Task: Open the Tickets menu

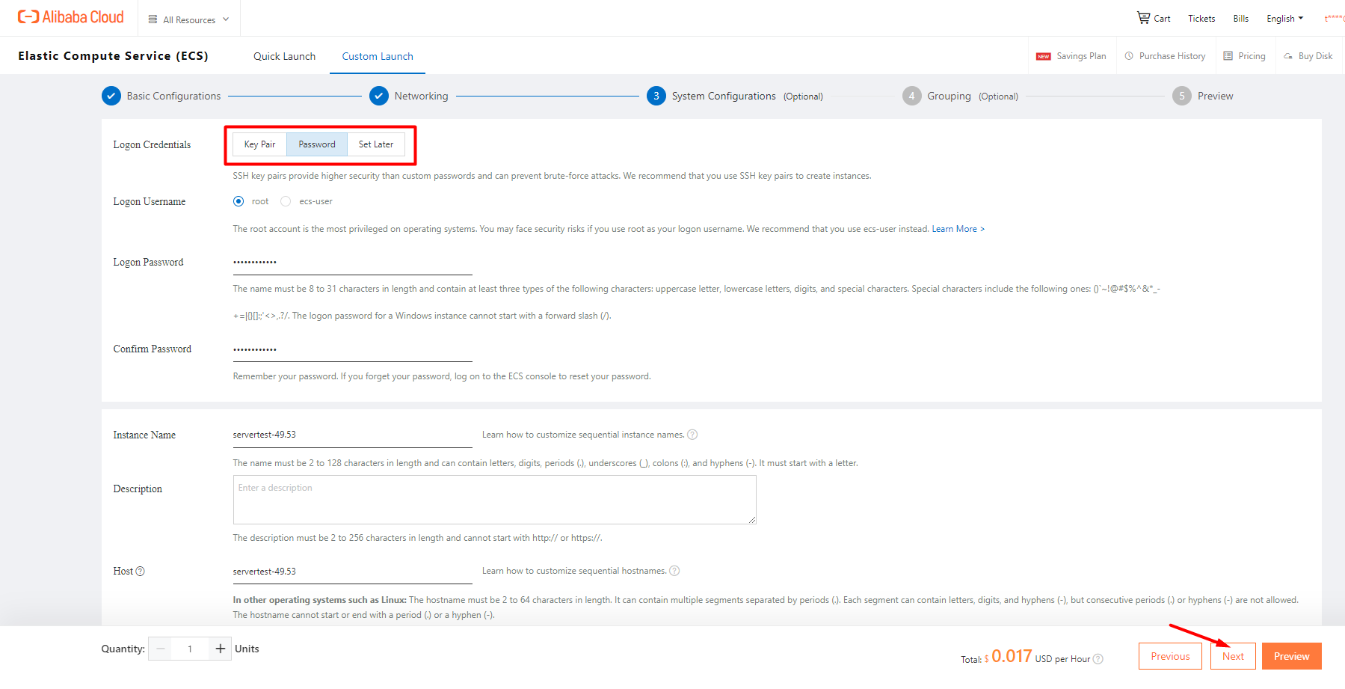Action: pyautogui.click(x=1201, y=17)
